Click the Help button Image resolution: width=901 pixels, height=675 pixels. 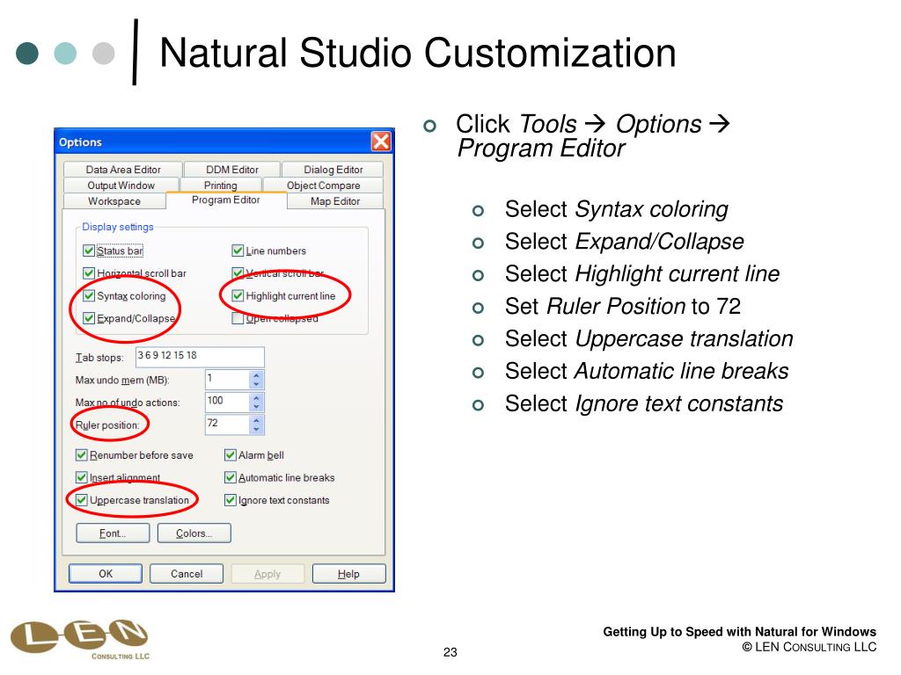coord(348,573)
